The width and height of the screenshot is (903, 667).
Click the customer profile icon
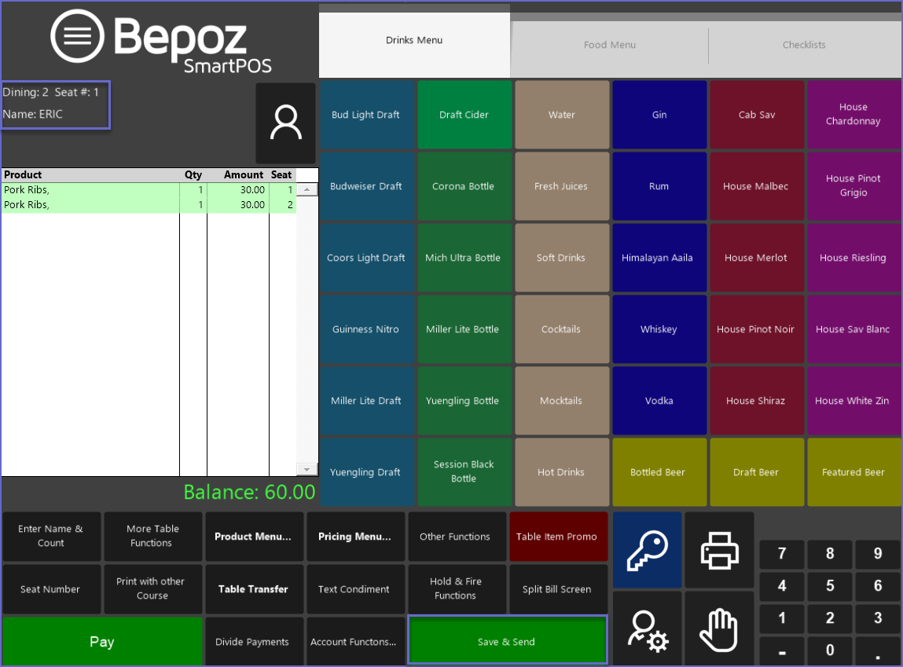[x=285, y=123]
